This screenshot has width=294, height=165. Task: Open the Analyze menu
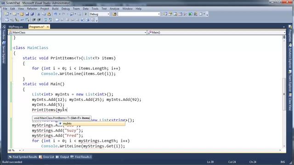coord(114,9)
